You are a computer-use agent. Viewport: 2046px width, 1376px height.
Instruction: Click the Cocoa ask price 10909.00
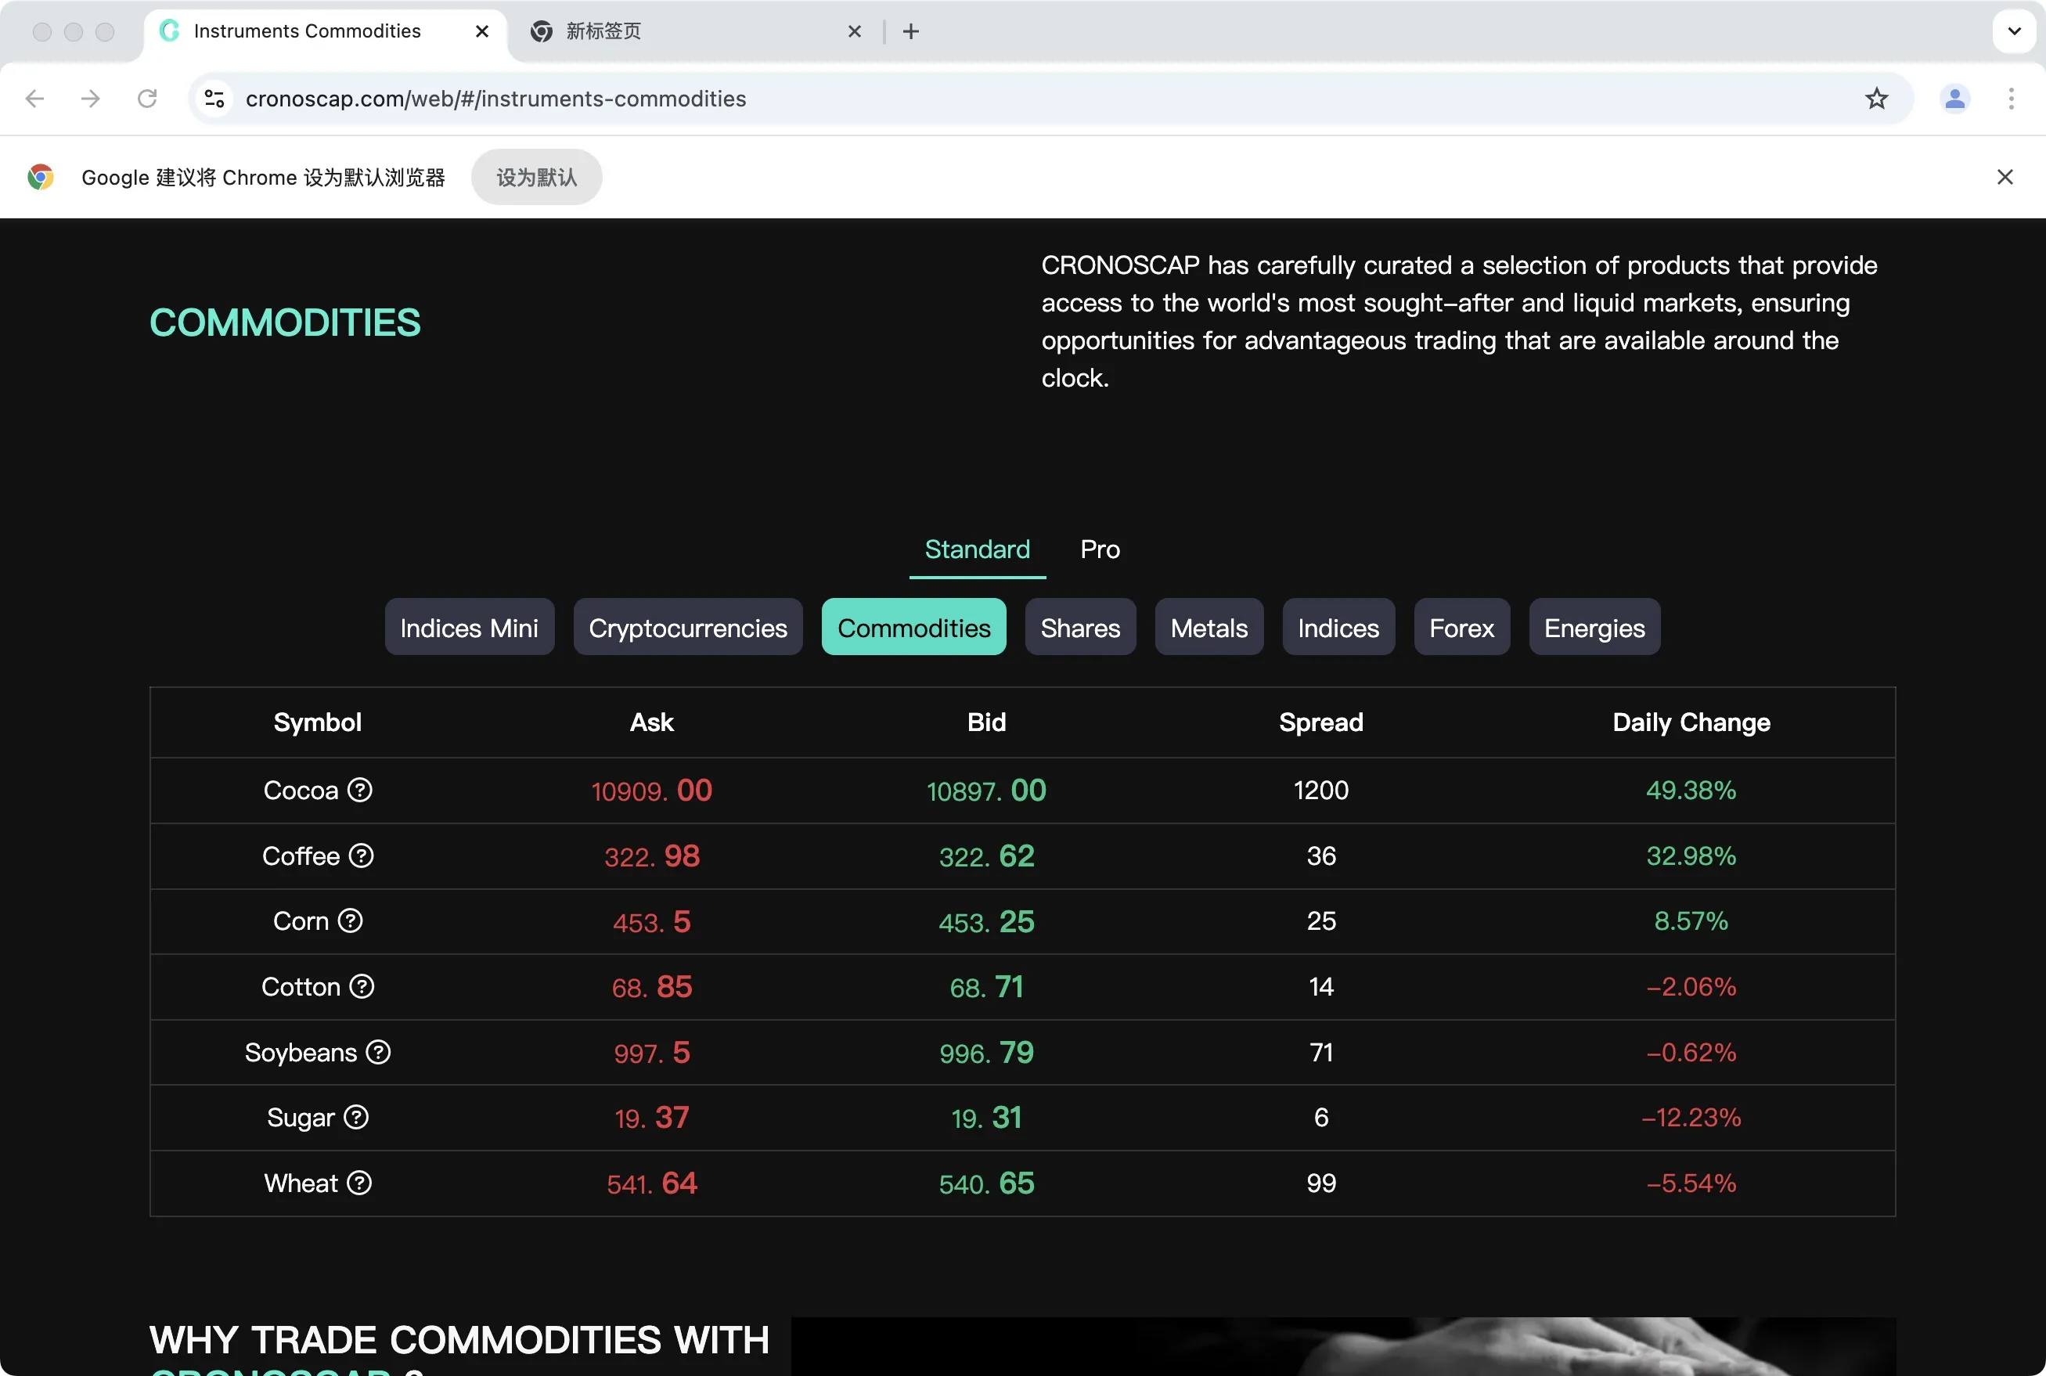[x=652, y=790]
